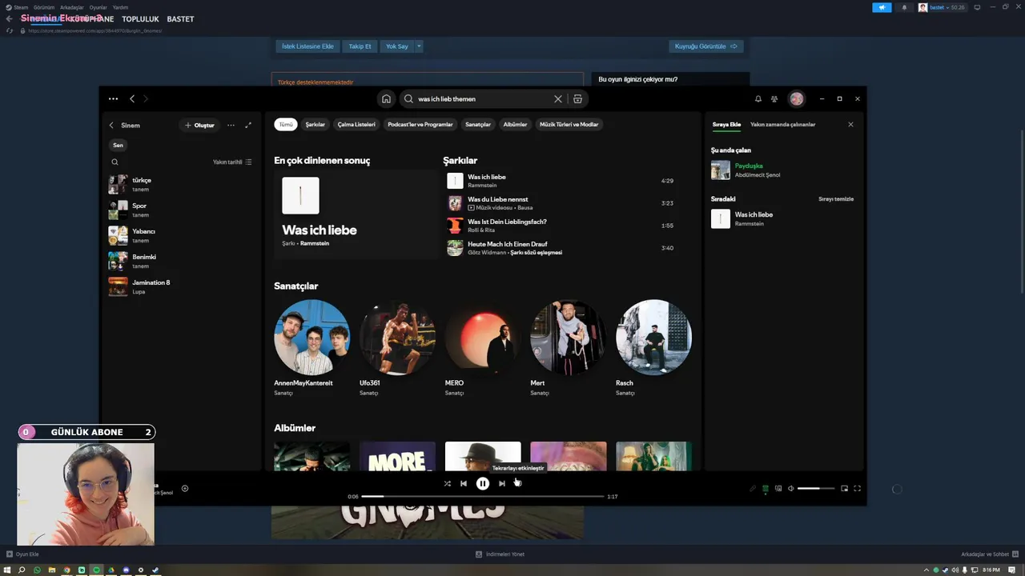Open the Jamination 8 playlist
This screenshot has height=576, width=1025.
[183, 286]
